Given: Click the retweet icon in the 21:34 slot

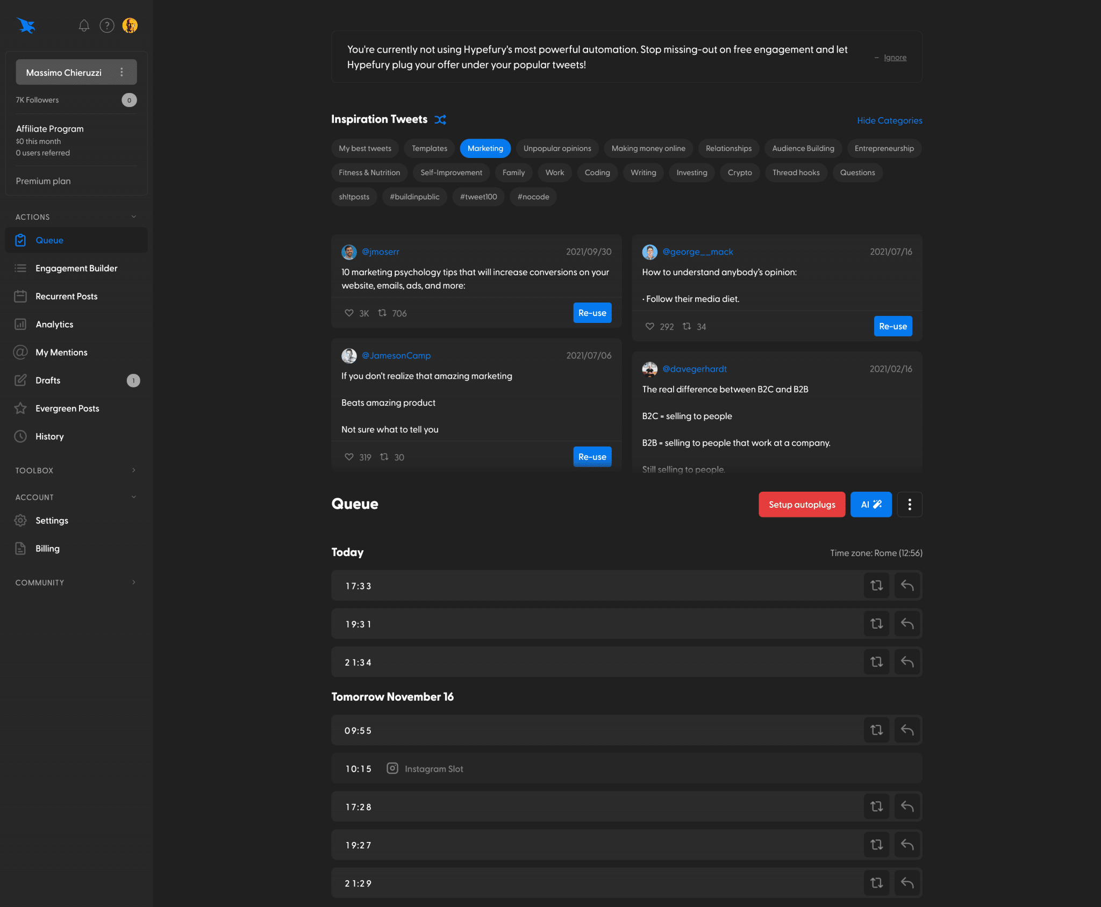Looking at the screenshot, I should pos(877,662).
